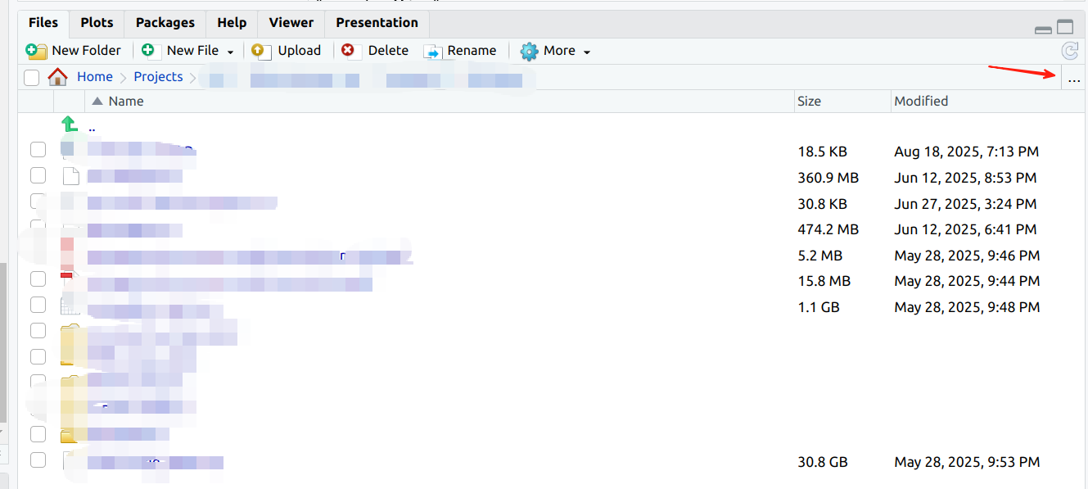Image resolution: width=1088 pixels, height=489 pixels.
Task: Sort the list by Modified column
Action: (921, 102)
